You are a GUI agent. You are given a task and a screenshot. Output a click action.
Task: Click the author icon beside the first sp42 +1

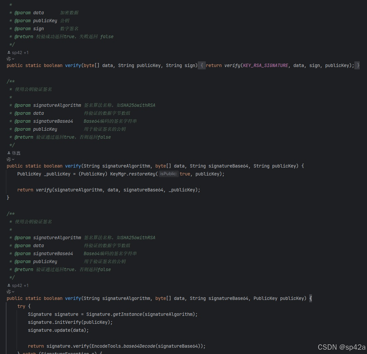pos(9,52)
